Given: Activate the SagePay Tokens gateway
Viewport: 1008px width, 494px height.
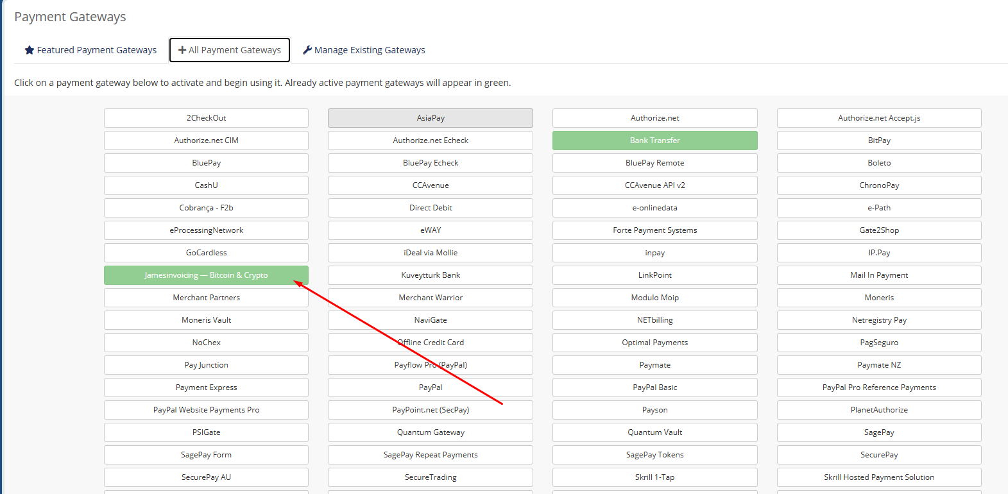Looking at the screenshot, I should click(655, 455).
